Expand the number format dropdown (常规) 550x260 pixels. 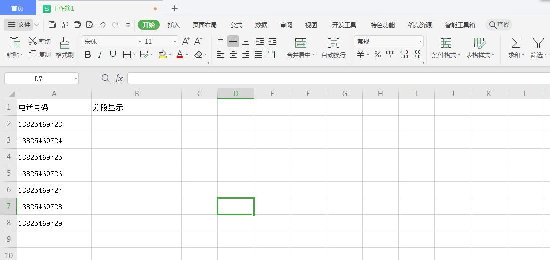420,41
